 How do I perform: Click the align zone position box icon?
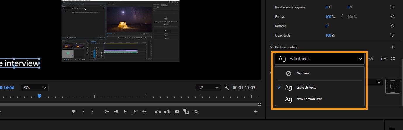pyautogui.click(x=393, y=86)
